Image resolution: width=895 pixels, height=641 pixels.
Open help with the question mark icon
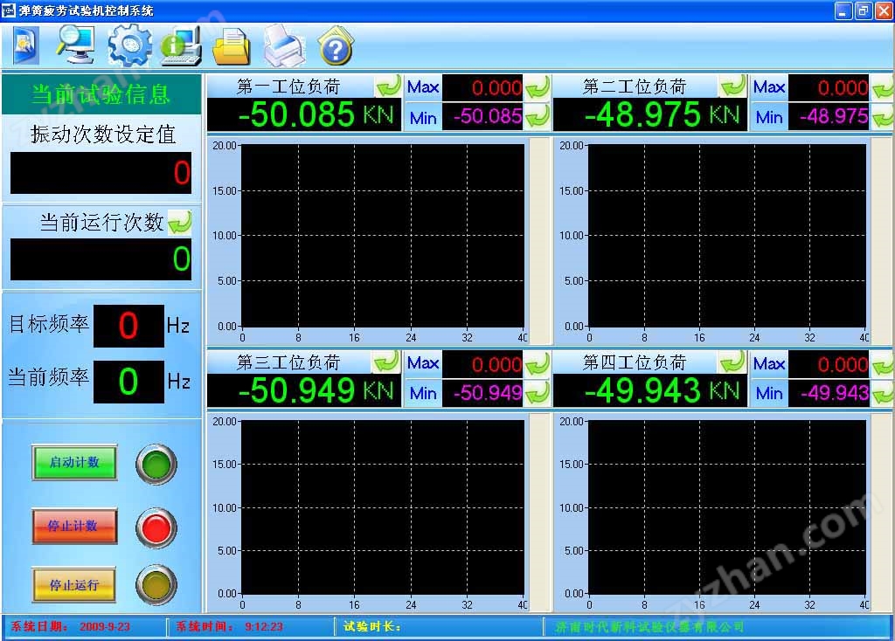[335, 45]
